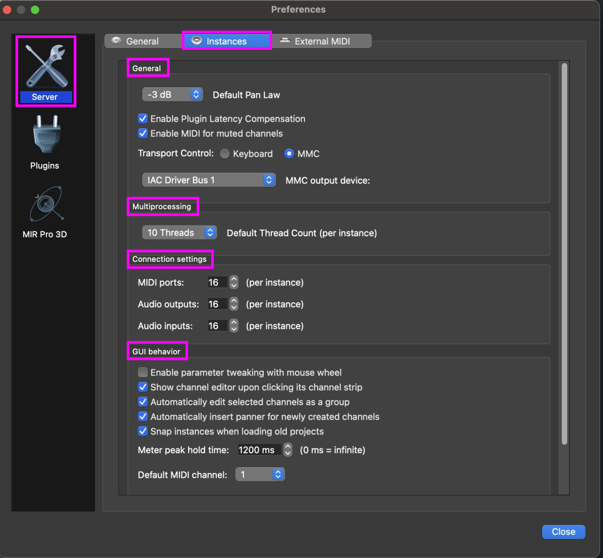Select Keyboard transport control radio button
The image size is (603, 558).
click(x=225, y=154)
